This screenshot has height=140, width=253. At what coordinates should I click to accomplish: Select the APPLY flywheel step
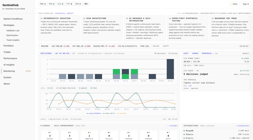(168, 135)
